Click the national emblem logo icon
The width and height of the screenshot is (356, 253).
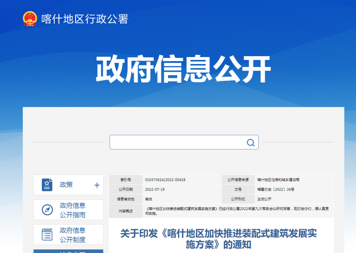[30, 18]
